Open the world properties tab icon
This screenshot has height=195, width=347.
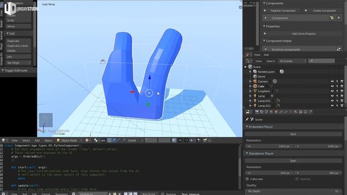click(271, 112)
